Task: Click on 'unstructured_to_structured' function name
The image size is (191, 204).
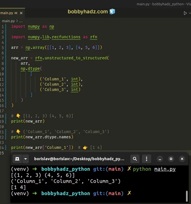Action: [x=76, y=58]
